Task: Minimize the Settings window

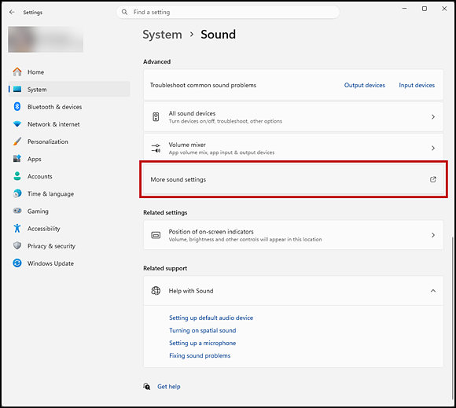Action: [x=404, y=9]
